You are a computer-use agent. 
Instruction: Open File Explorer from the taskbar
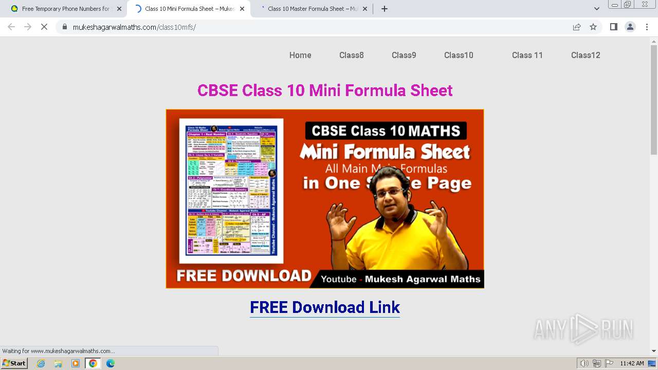[58, 363]
